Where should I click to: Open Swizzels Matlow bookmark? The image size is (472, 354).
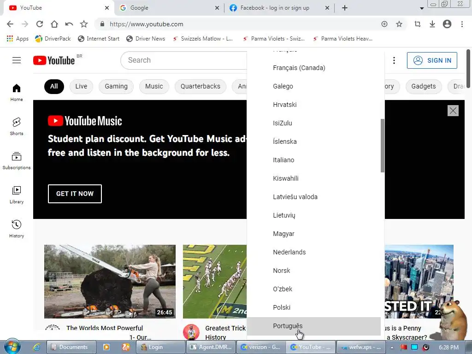(x=203, y=39)
